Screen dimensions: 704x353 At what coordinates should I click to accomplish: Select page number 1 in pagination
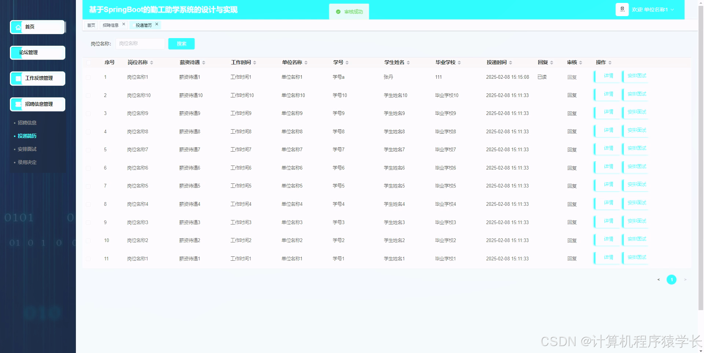671,280
